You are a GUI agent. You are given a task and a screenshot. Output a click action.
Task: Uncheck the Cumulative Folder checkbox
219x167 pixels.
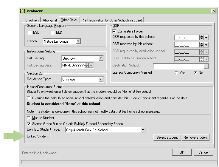point(114,31)
